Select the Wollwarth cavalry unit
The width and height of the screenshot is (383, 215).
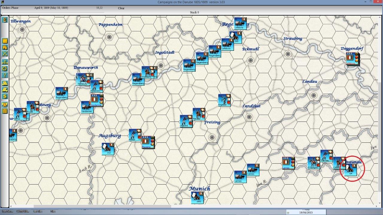(148, 72)
